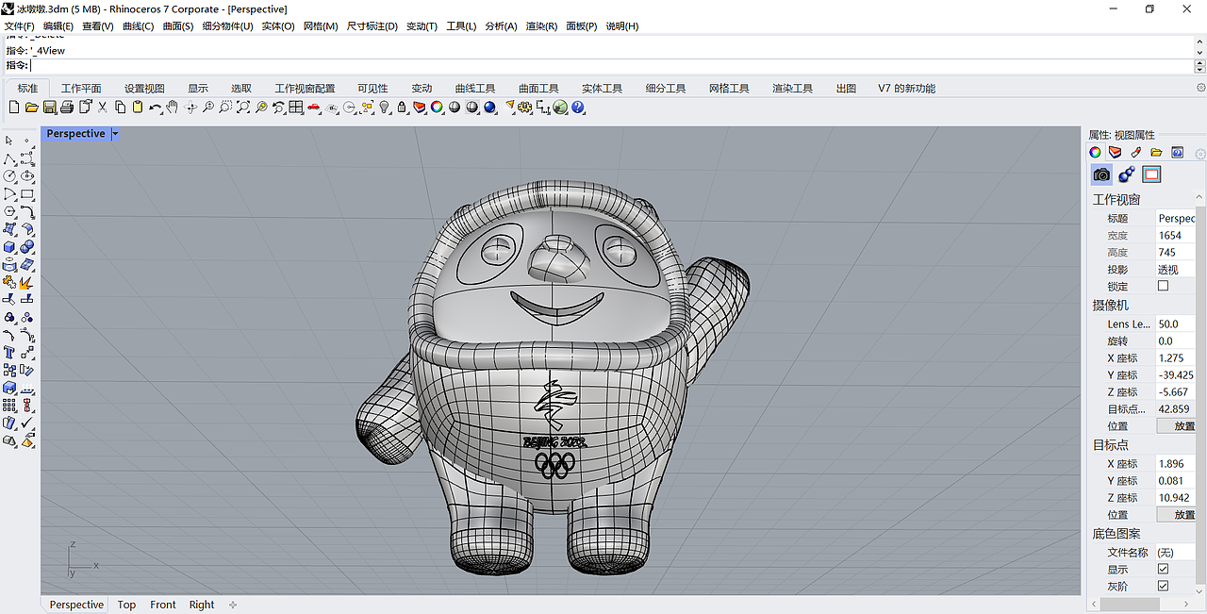Image resolution: width=1207 pixels, height=614 pixels.
Task: Open the 曲面(S) menu
Action: pos(178,26)
